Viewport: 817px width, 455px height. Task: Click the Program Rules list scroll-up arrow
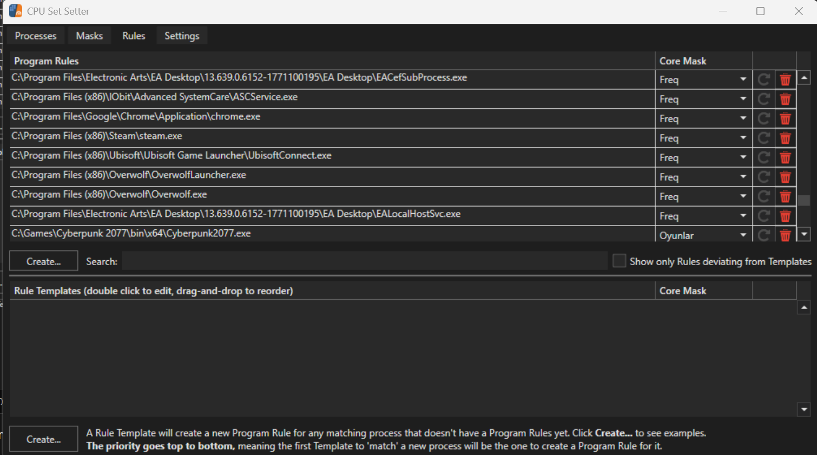click(804, 78)
